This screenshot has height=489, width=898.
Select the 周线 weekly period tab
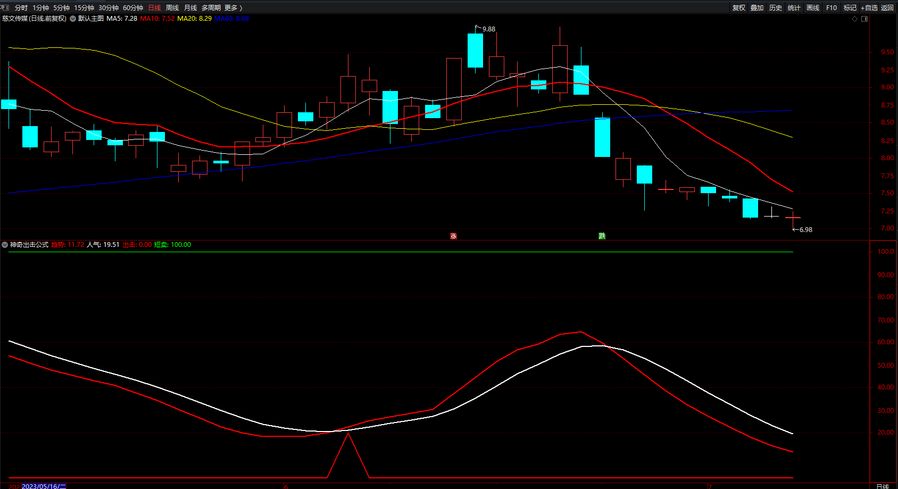pos(172,8)
